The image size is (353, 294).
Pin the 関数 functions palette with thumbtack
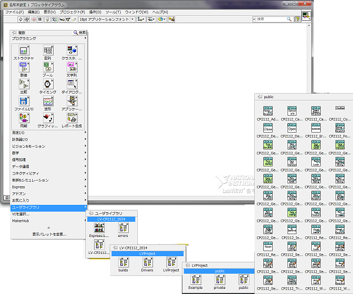tap(14, 33)
